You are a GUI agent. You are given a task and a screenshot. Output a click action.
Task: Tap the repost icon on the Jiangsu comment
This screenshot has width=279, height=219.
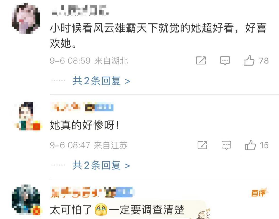(x=202, y=145)
